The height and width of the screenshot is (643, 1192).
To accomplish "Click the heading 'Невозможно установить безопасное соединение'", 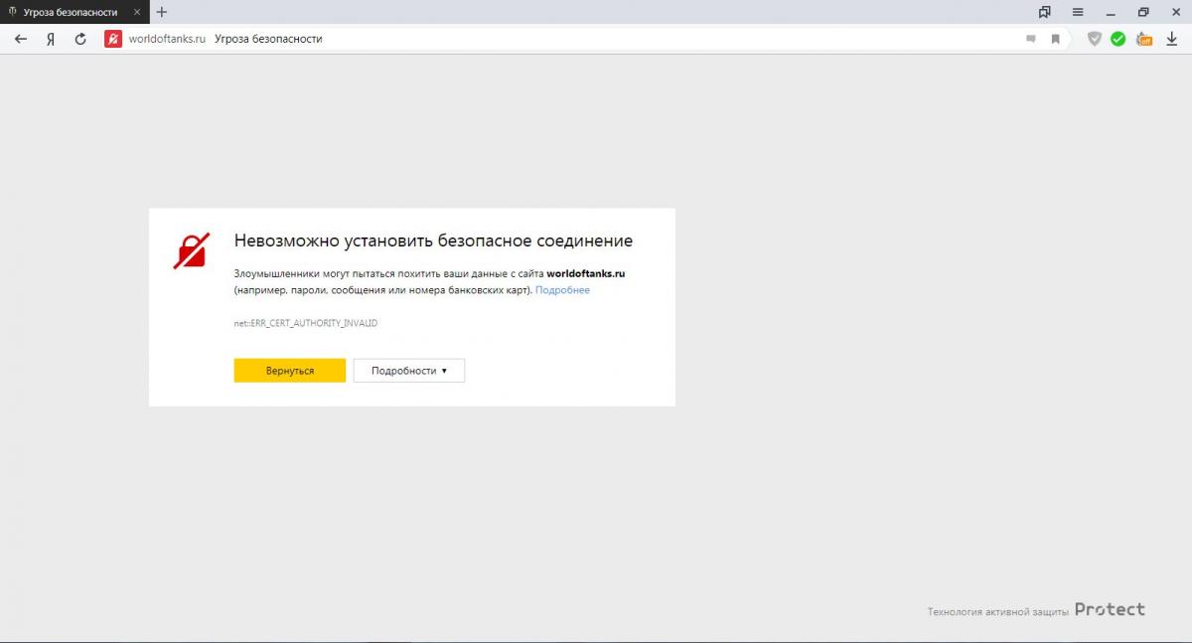I will pyautogui.click(x=433, y=241).
